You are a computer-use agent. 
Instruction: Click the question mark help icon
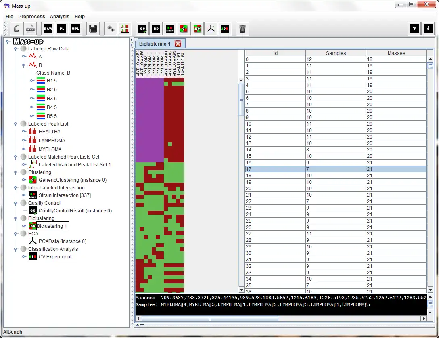414,29
